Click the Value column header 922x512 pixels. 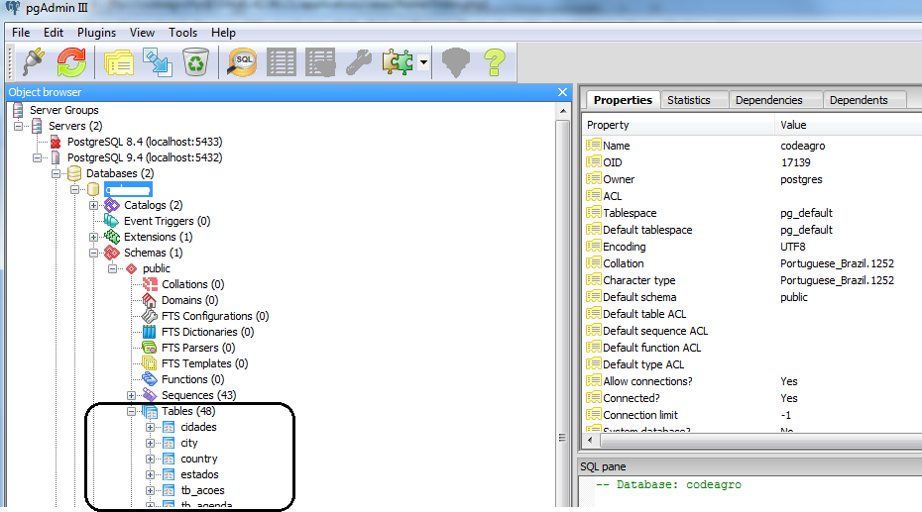[x=849, y=125]
